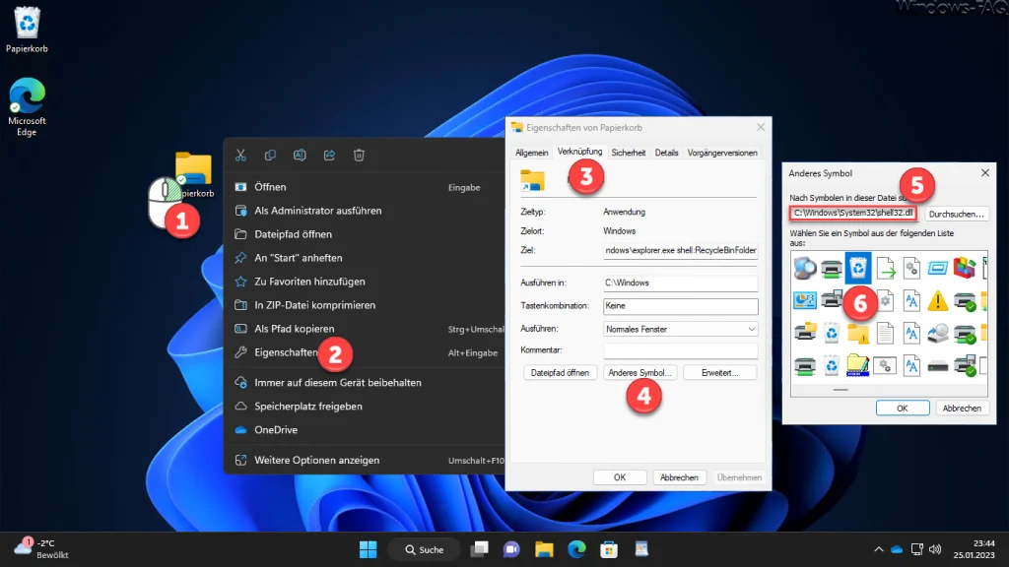The width and height of the screenshot is (1009, 567).
Task: Click the shell32.dll file path field
Action: 853,213
